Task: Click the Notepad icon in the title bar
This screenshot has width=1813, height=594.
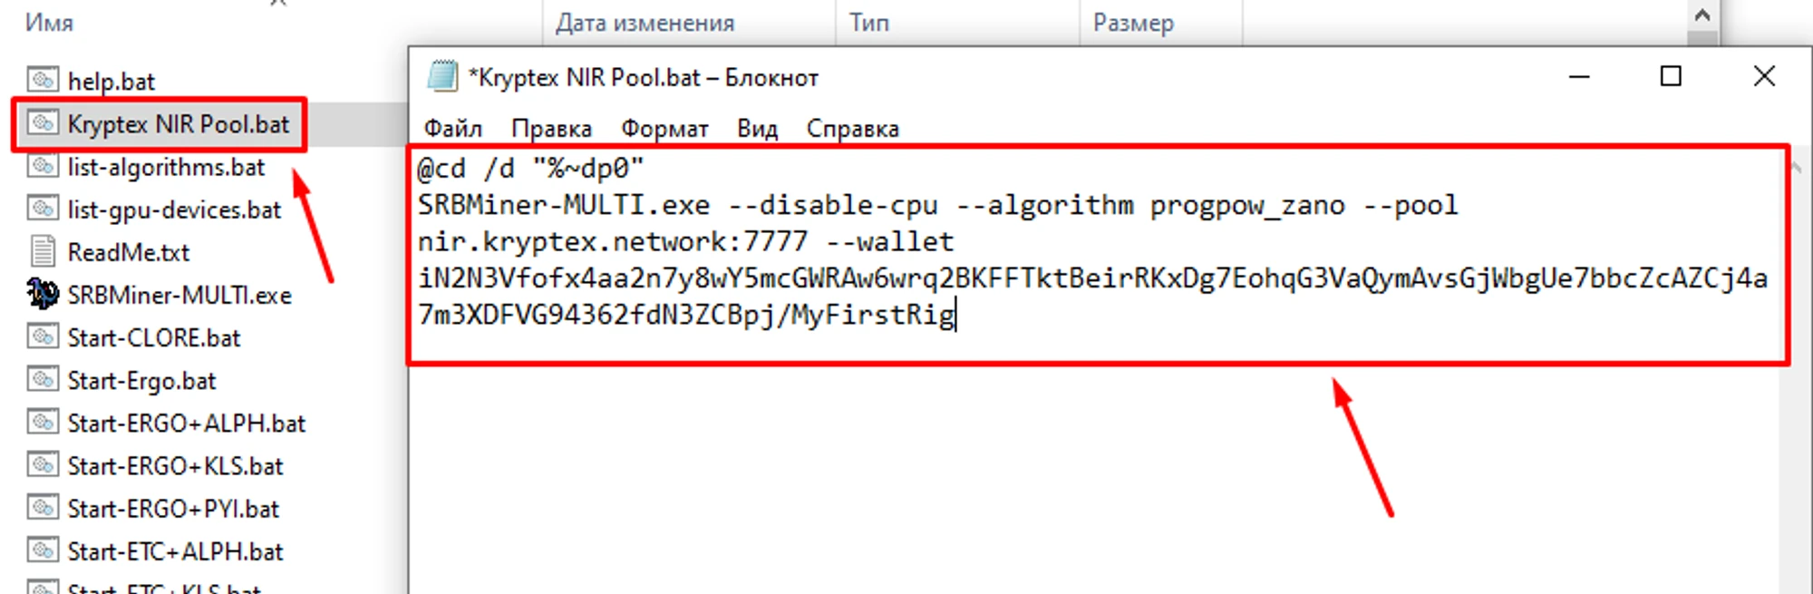Action: tap(442, 77)
